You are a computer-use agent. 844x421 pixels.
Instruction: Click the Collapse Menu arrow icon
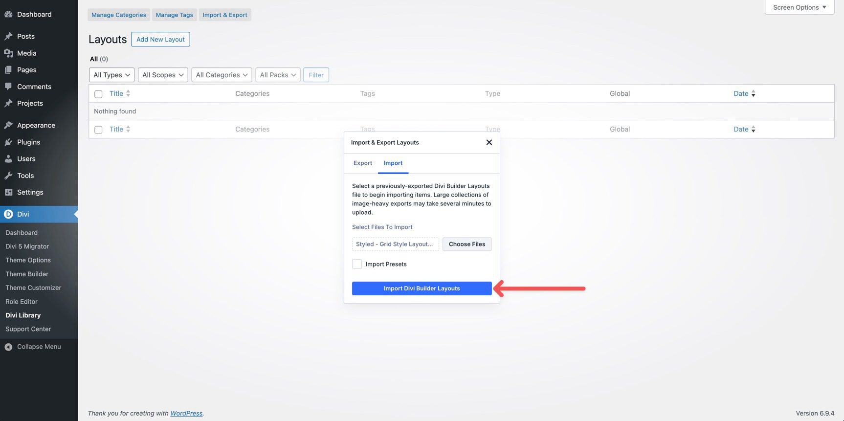pyautogui.click(x=8, y=347)
